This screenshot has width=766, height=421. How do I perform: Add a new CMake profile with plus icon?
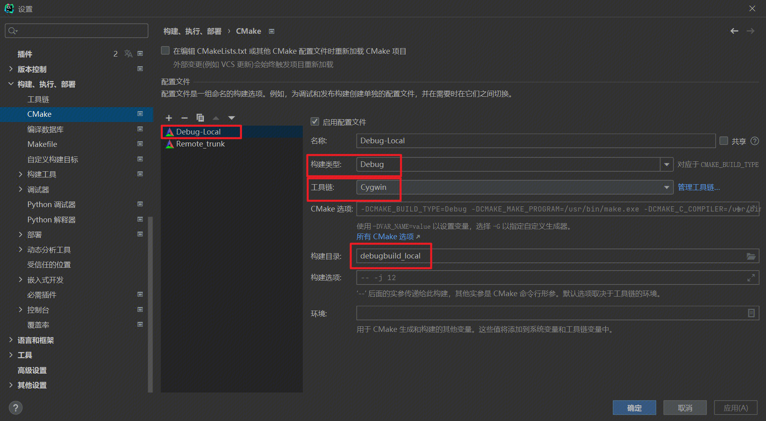[169, 118]
